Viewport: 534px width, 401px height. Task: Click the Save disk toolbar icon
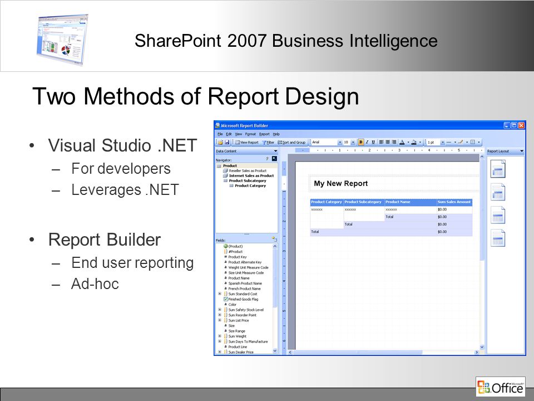pos(227,142)
